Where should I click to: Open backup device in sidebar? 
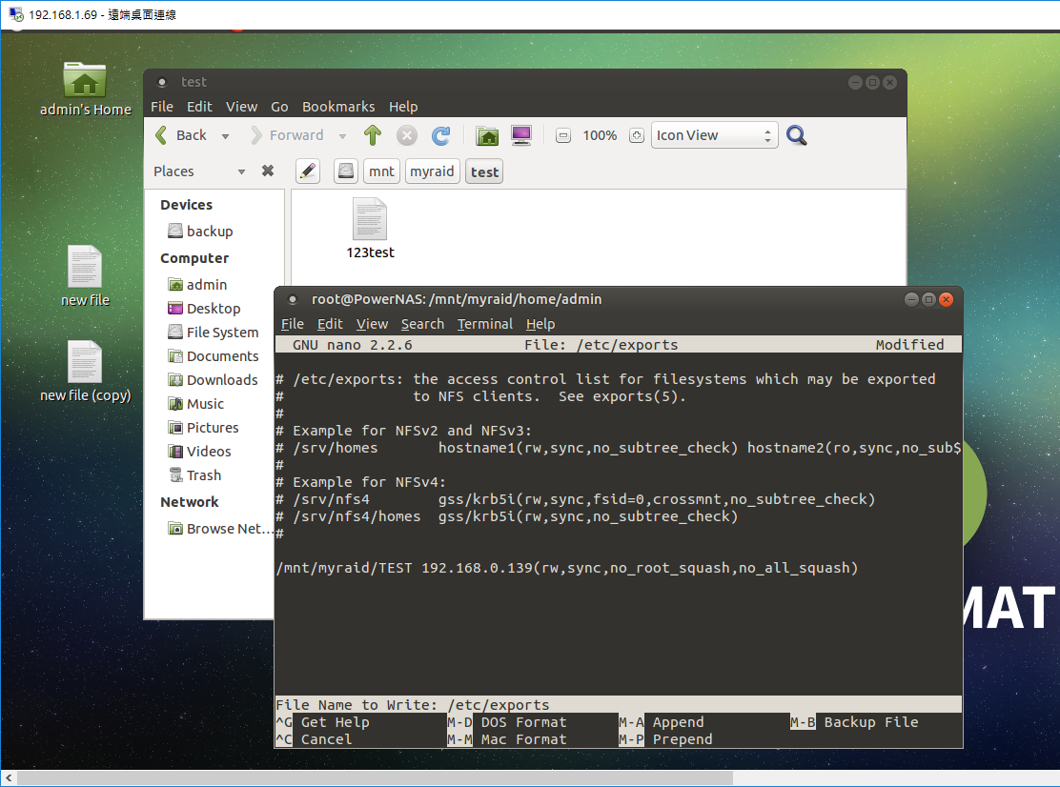point(200,231)
